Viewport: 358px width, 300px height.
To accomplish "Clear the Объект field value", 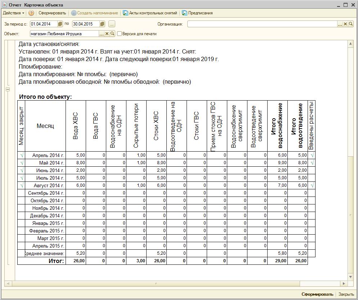I will (x=107, y=34).
